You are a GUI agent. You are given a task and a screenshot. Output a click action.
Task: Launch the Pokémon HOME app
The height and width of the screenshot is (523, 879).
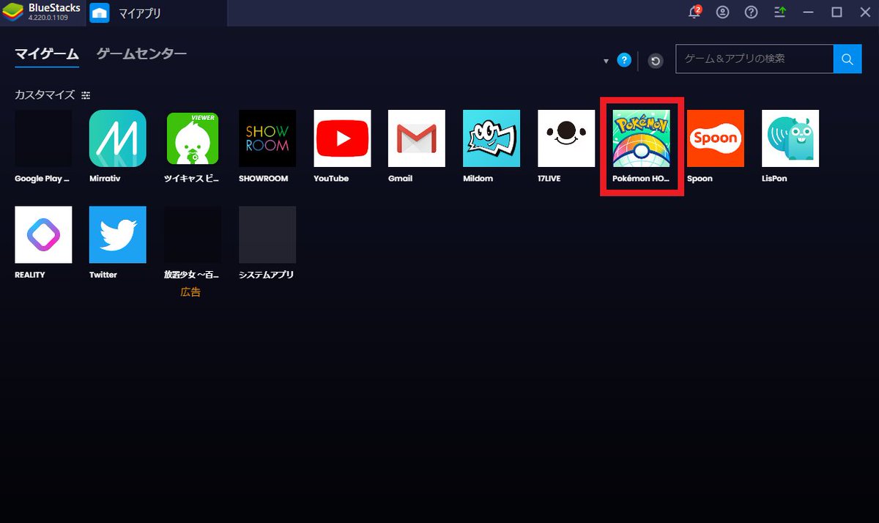click(641, 138)
